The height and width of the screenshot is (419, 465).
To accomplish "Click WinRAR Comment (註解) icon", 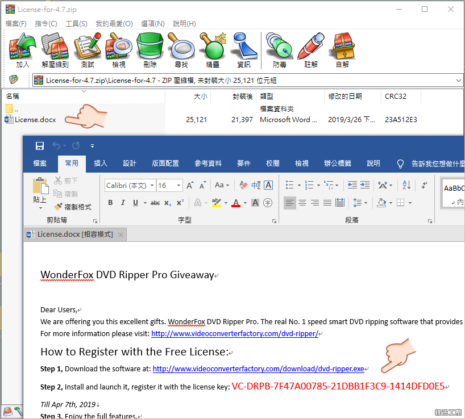I will pyautogui.click(x=311, y=50).
